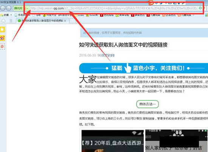Click the date 2016-06-30
The image size is (208, 152).
pos(88,55)
